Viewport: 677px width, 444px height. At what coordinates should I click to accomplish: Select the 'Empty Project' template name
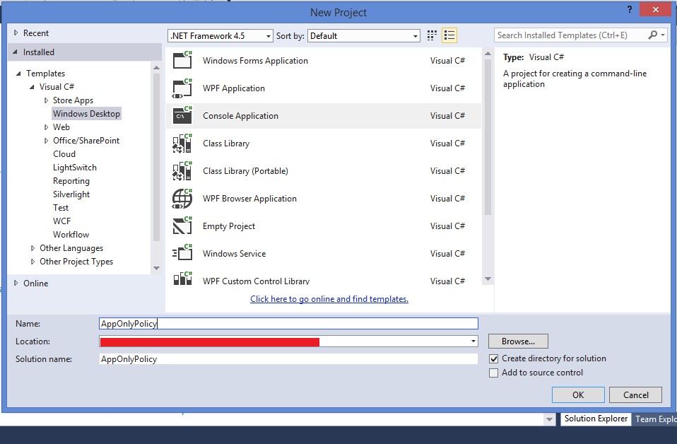[229, 226]
